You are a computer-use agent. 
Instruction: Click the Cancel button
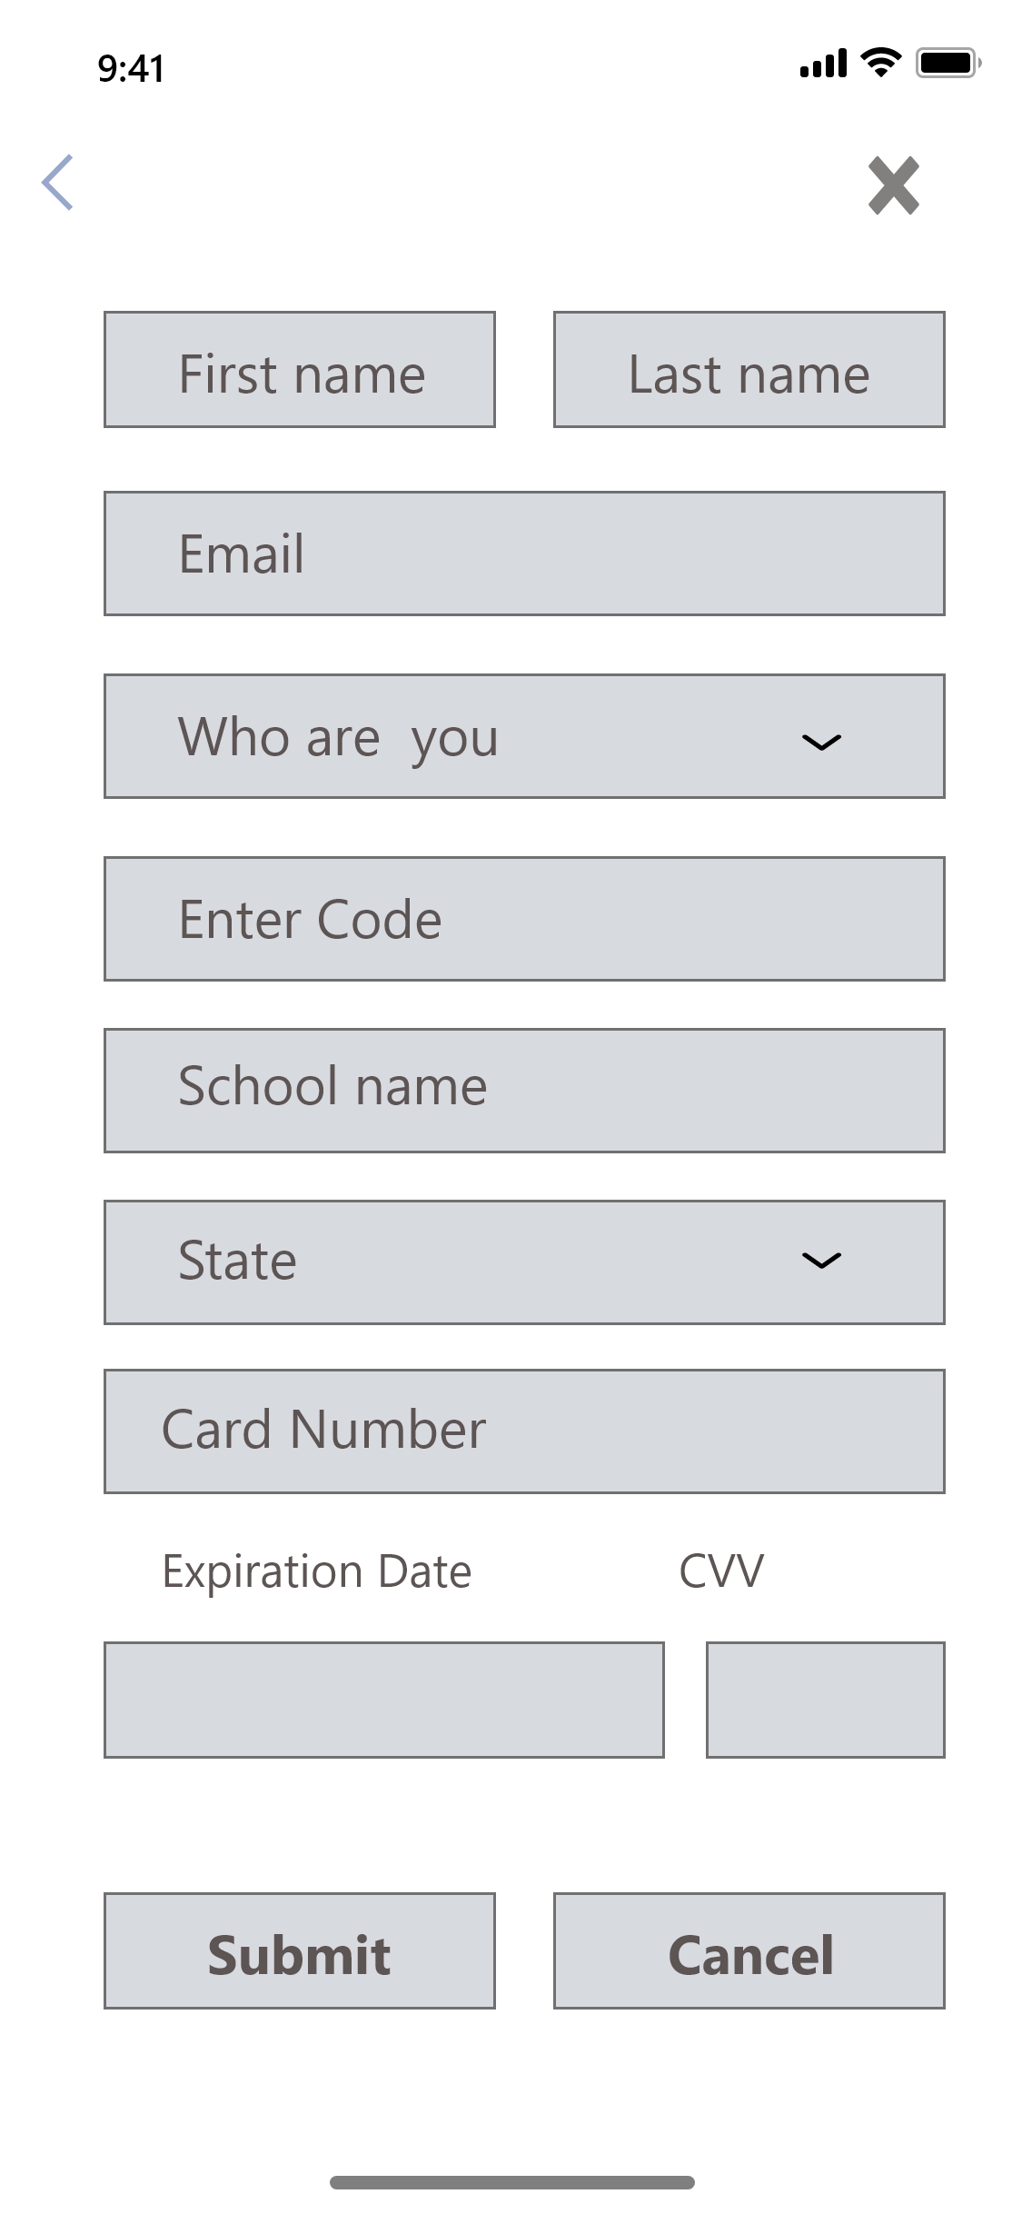point(749,1950)
